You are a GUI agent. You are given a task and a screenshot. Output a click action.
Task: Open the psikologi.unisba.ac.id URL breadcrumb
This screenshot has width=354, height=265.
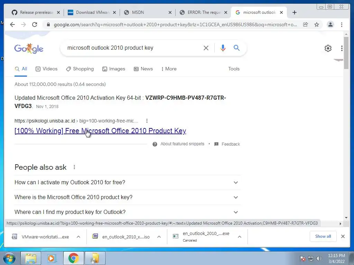click(76, 121)
